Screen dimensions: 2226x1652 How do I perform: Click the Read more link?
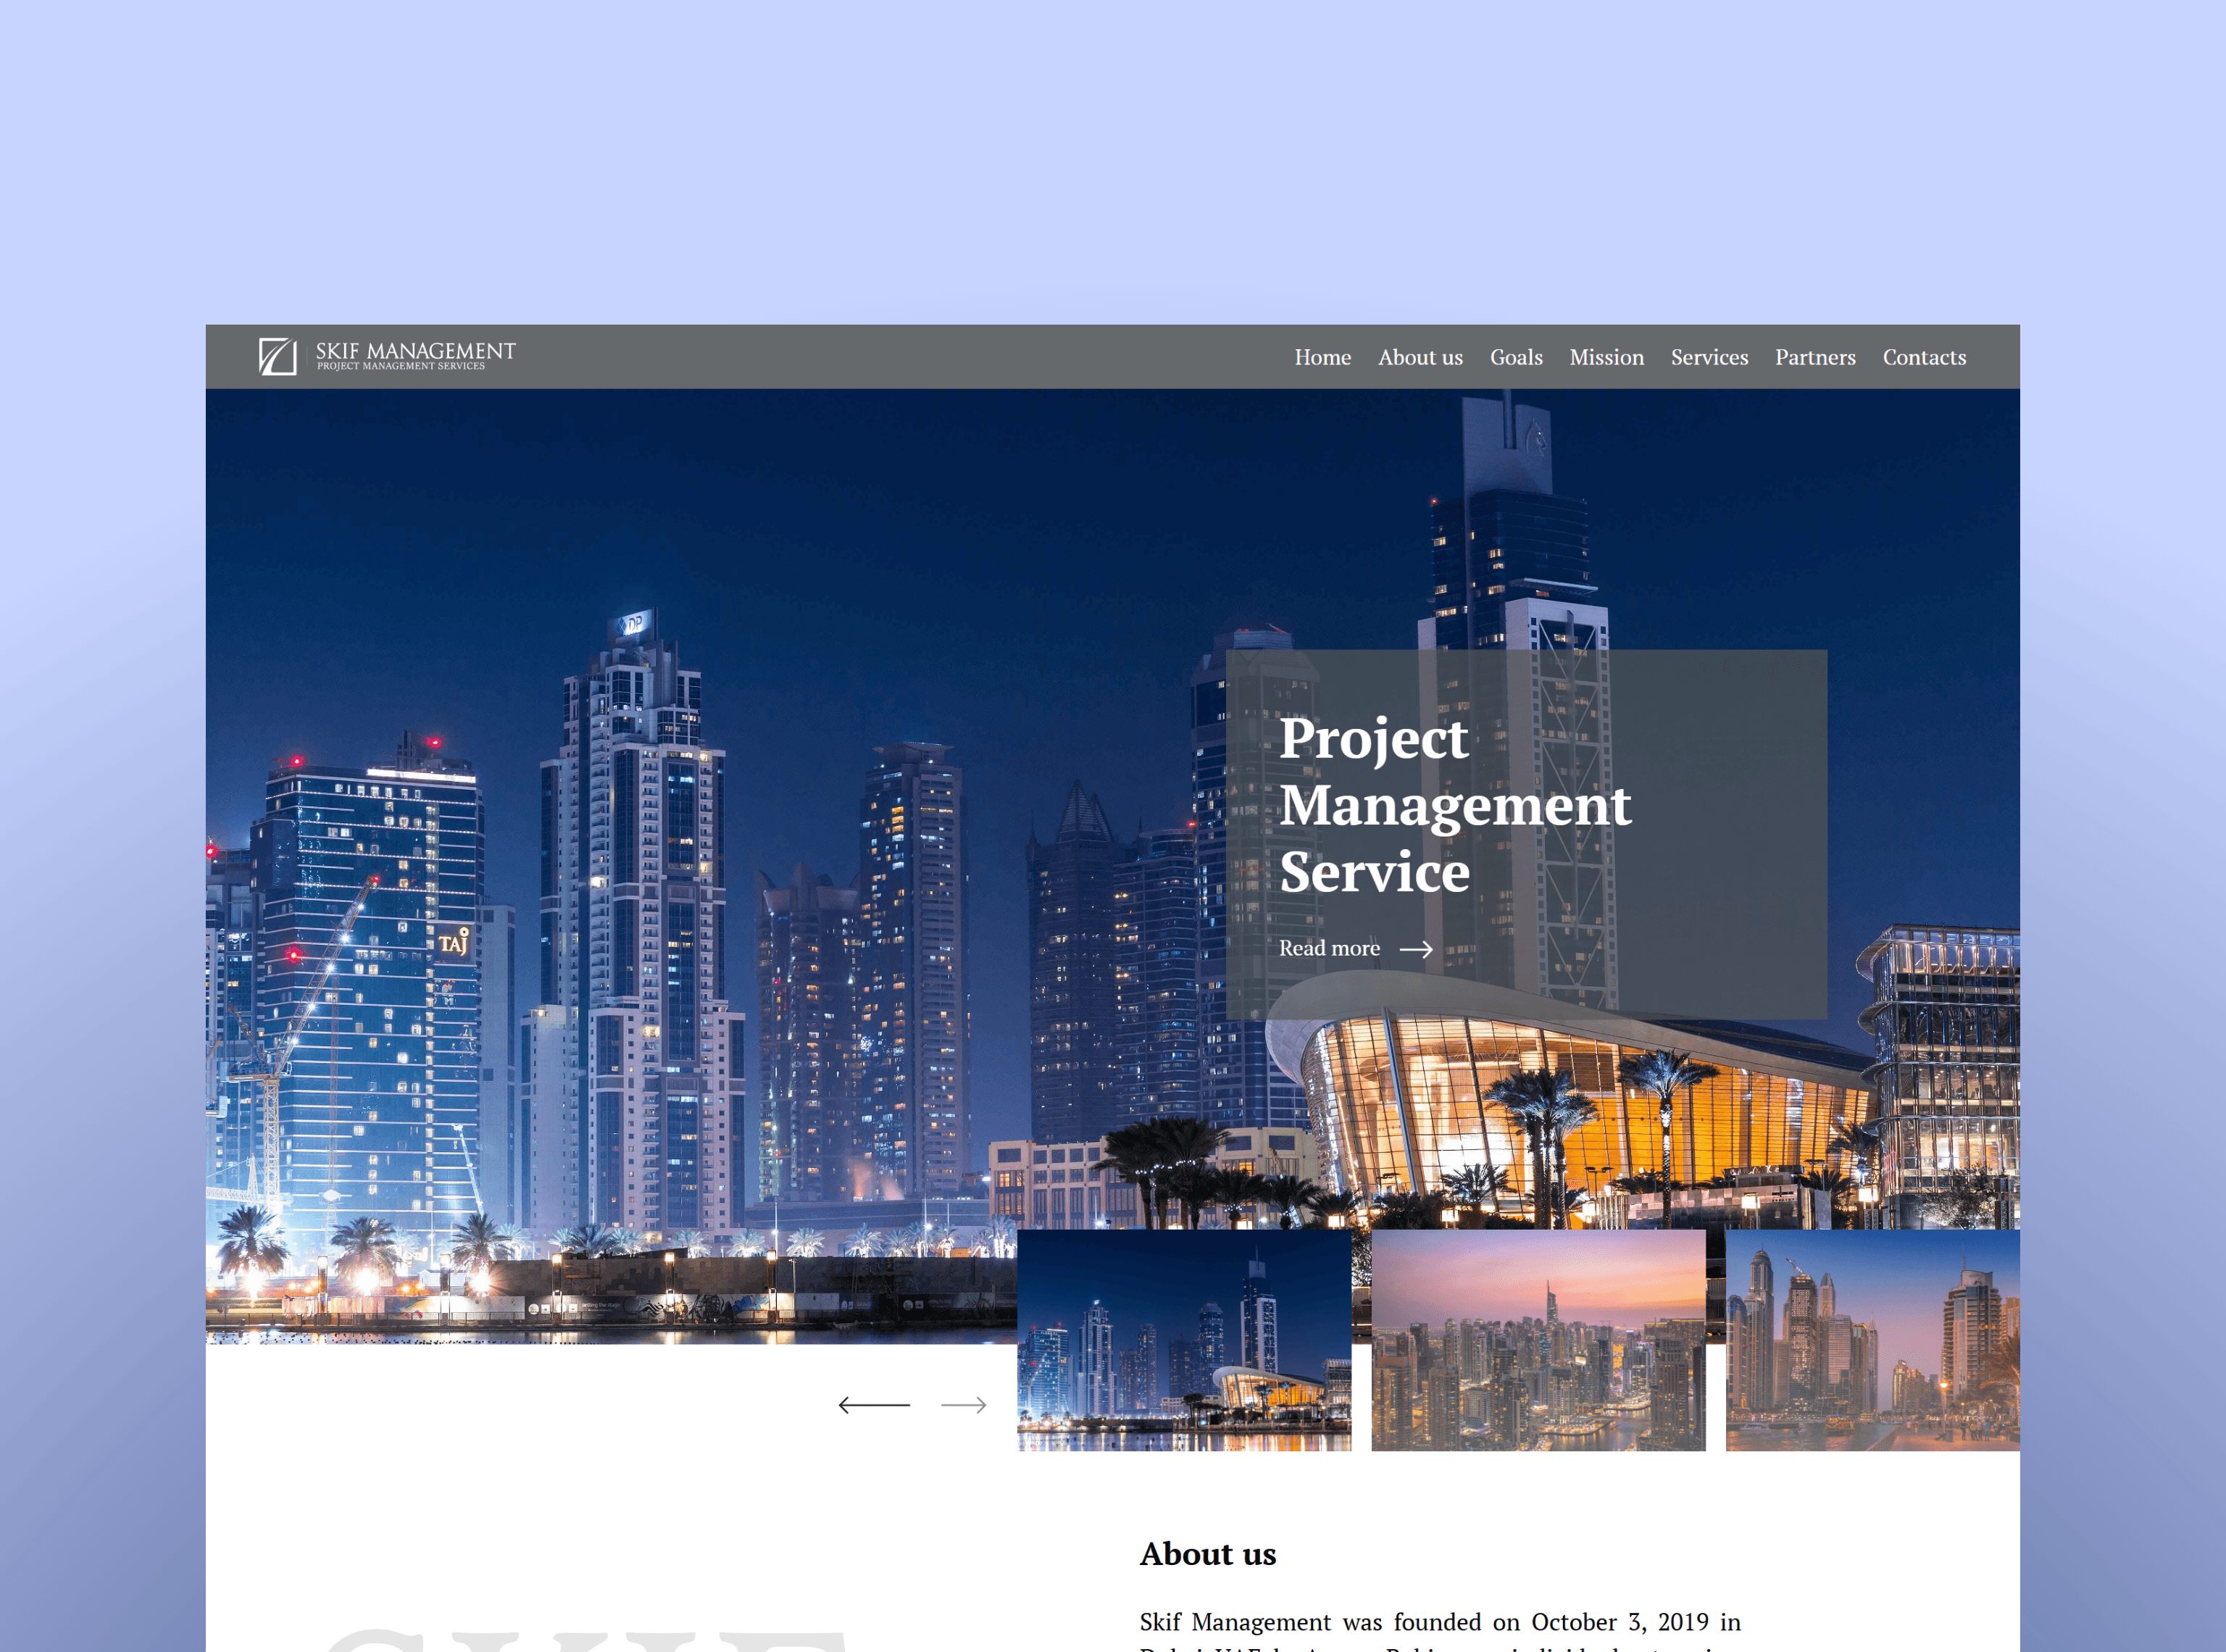coord(1329,948)
